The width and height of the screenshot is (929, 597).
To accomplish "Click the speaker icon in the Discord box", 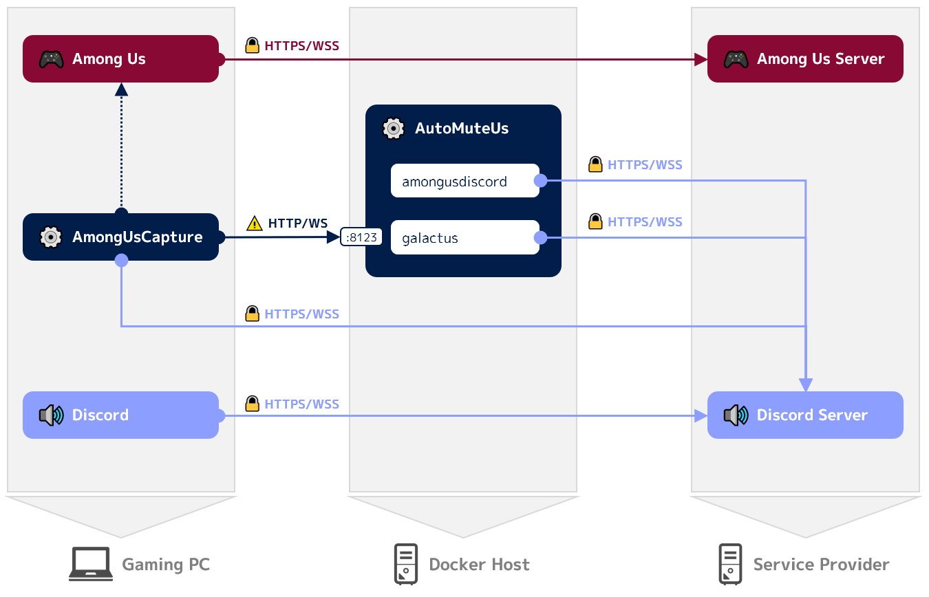I will (x=51, y=415).
